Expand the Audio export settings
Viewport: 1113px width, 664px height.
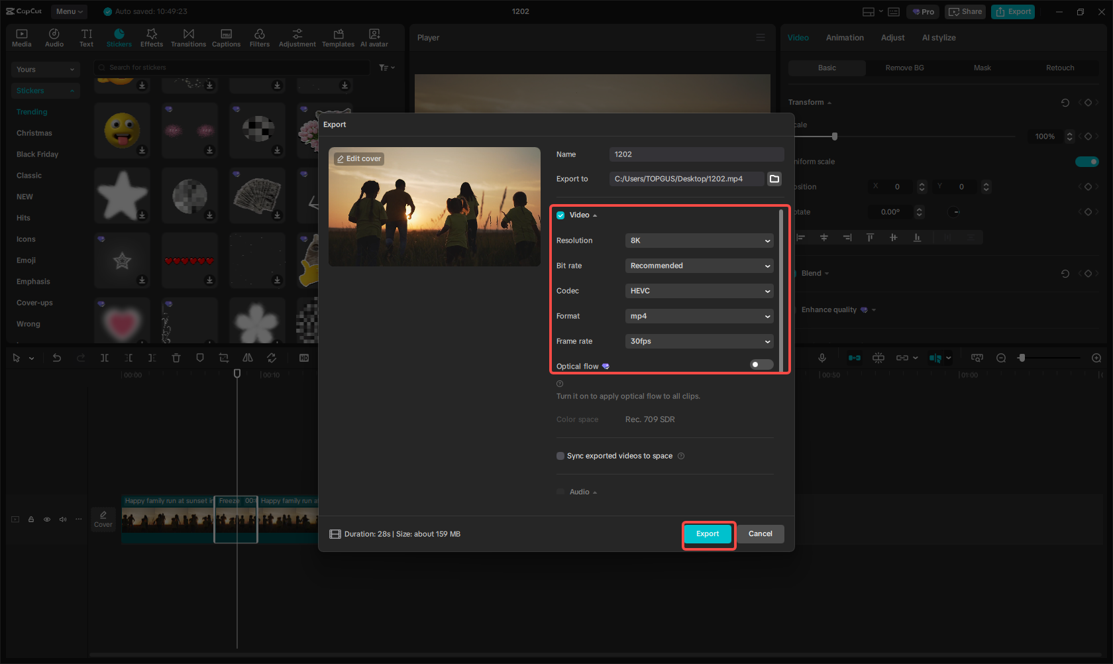coord(594,492)
